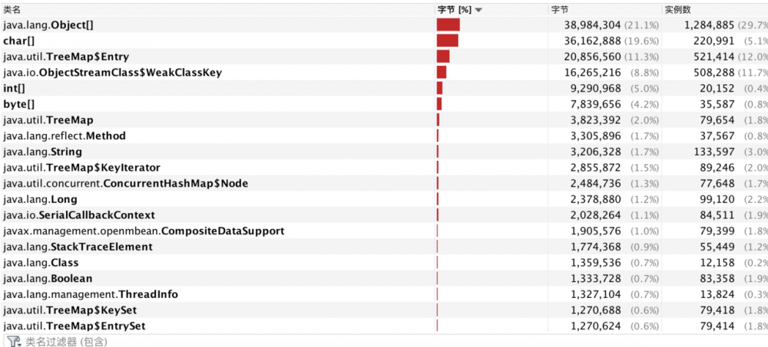Sort by the 实例数 column header
Viewport: 768px width, 347px height.
(714, 10)
